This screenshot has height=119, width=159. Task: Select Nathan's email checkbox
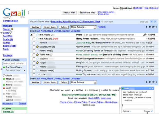coord(34,43)
